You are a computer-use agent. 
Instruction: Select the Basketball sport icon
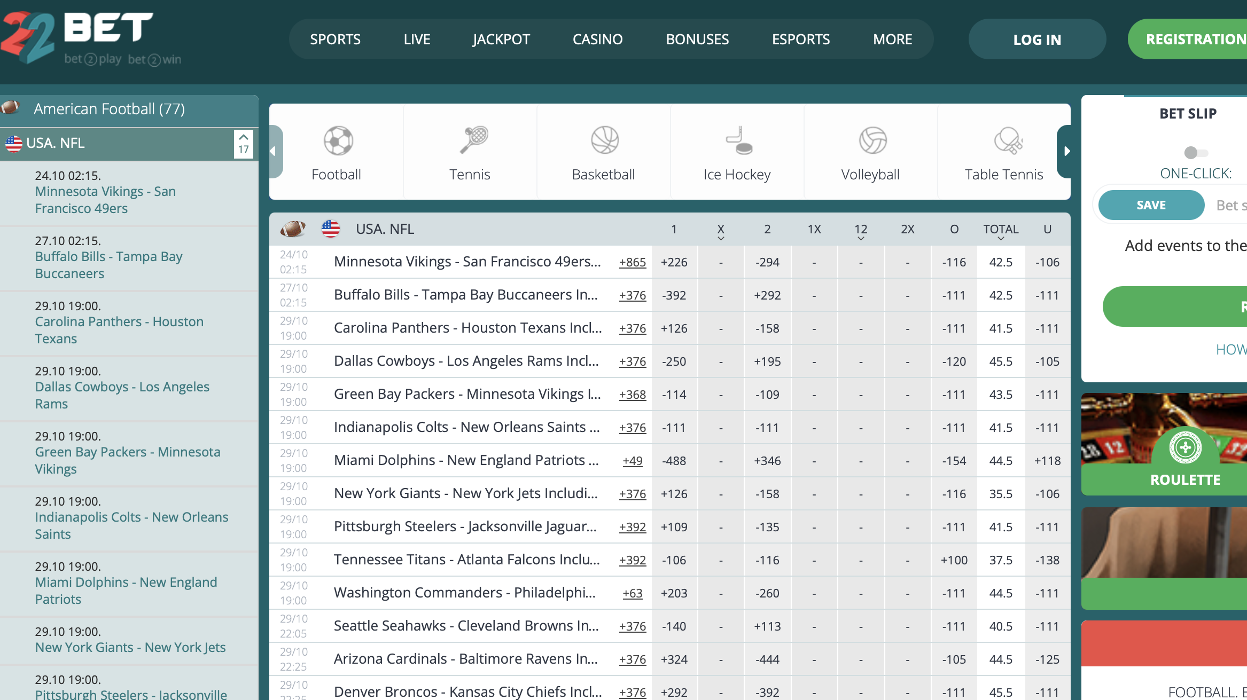604,140
